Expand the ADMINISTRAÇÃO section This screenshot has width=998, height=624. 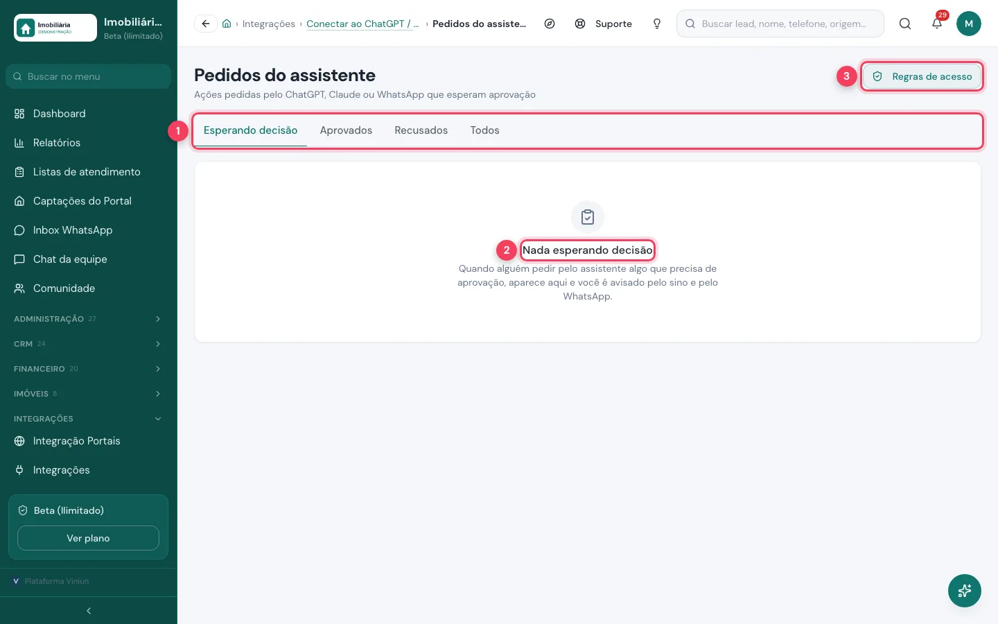coord(88,319)
